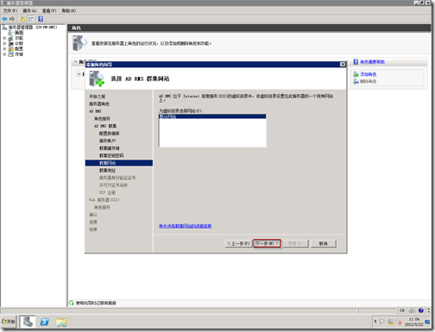
Task: Click the 取消 cancel button
Action: pyautogui.click(x=324, y=243)
